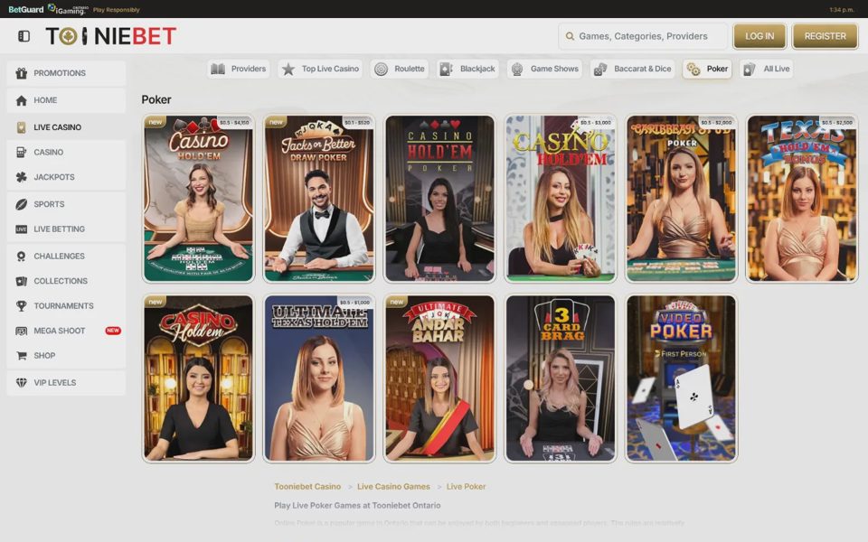Click the Home house icon

pos(21,100)
